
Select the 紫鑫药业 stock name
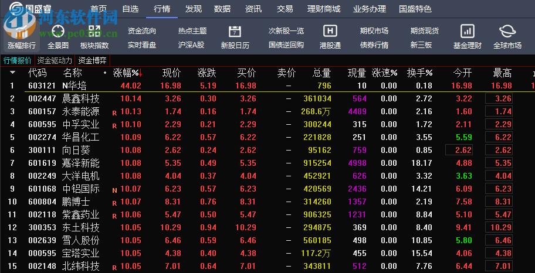coord(81,215)
